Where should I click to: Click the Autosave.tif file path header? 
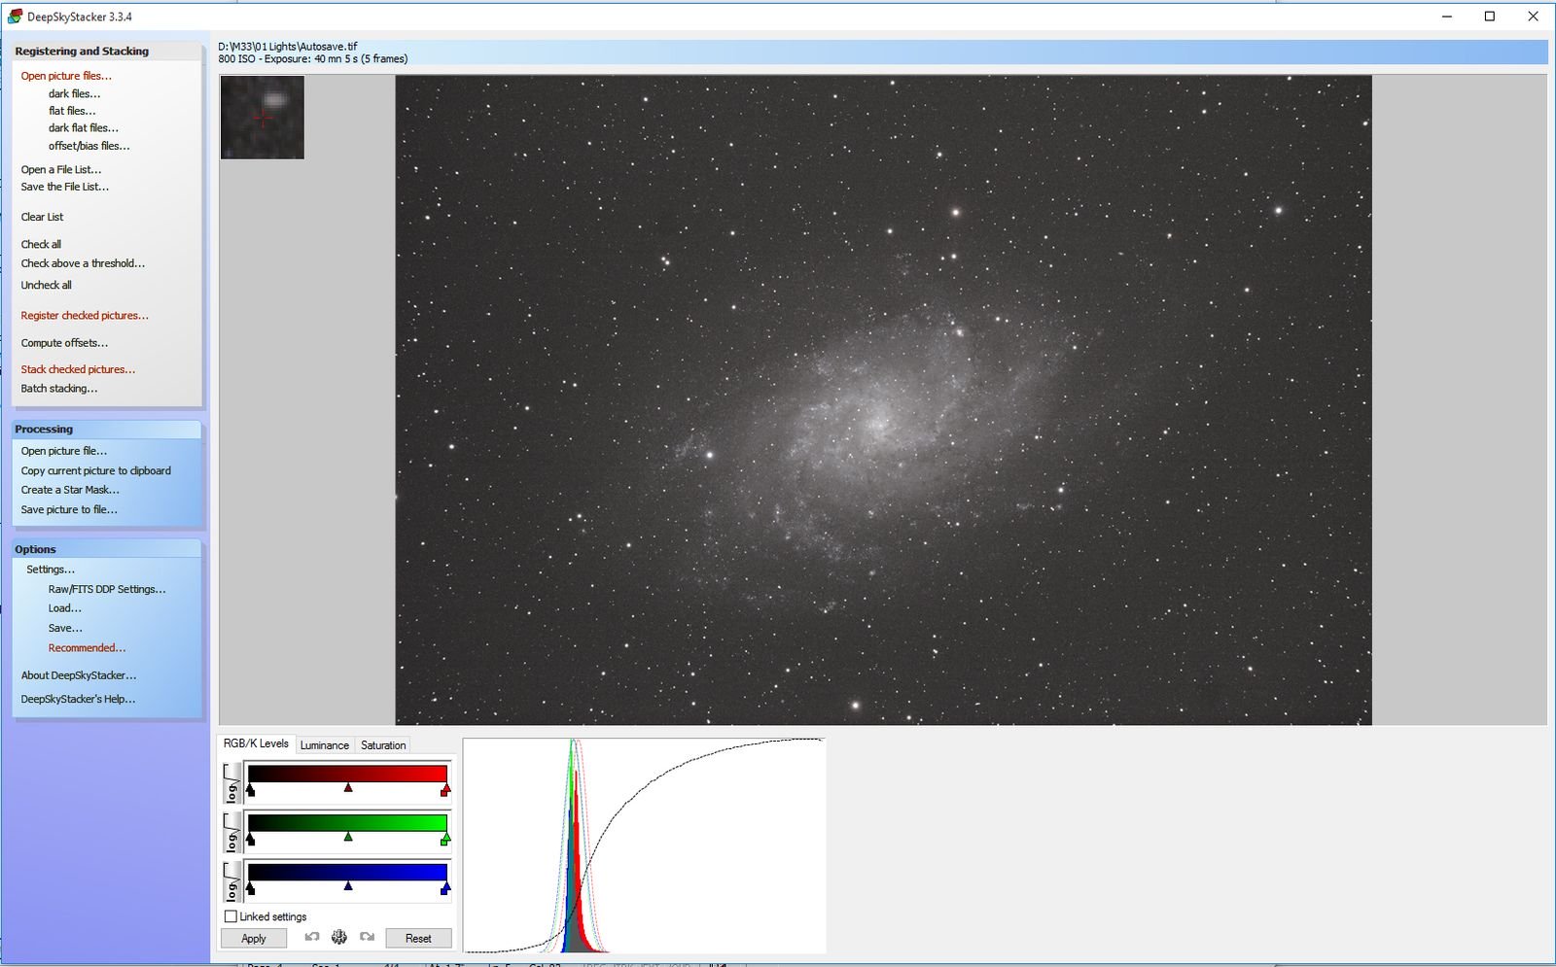[x=288, y=46]
